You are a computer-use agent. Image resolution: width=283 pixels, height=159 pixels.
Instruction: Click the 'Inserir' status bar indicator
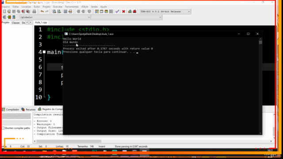click(102, 146)
